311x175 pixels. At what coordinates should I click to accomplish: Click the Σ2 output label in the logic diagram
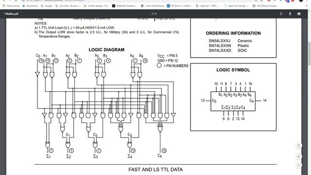(x=69, y=157)
